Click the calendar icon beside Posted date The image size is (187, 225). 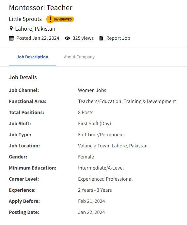[x=11, y=38]
